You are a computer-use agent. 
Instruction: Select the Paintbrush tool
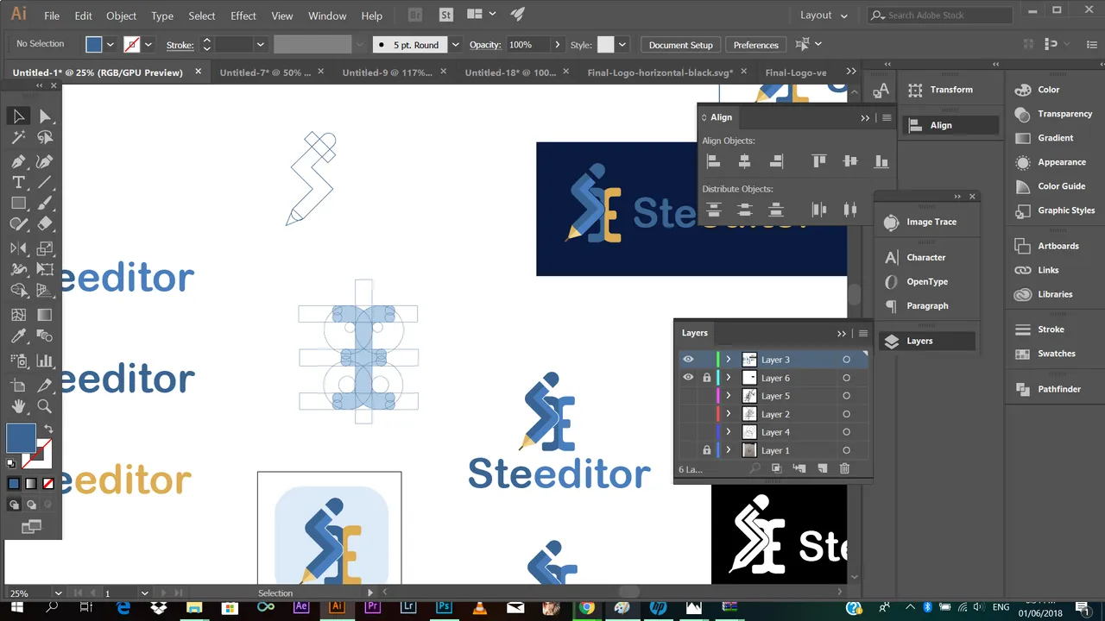pos(45,204)
